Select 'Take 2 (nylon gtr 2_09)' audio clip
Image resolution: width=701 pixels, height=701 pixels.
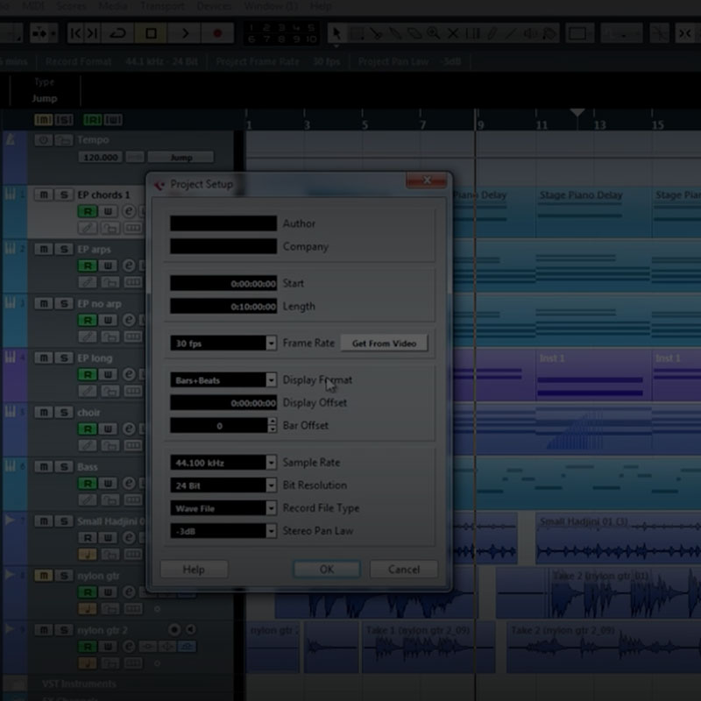(604, 647)
